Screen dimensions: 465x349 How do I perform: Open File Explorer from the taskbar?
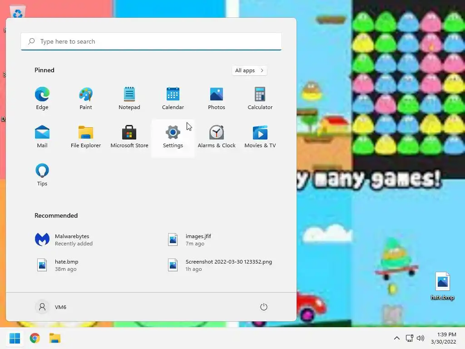coord(55,338)
